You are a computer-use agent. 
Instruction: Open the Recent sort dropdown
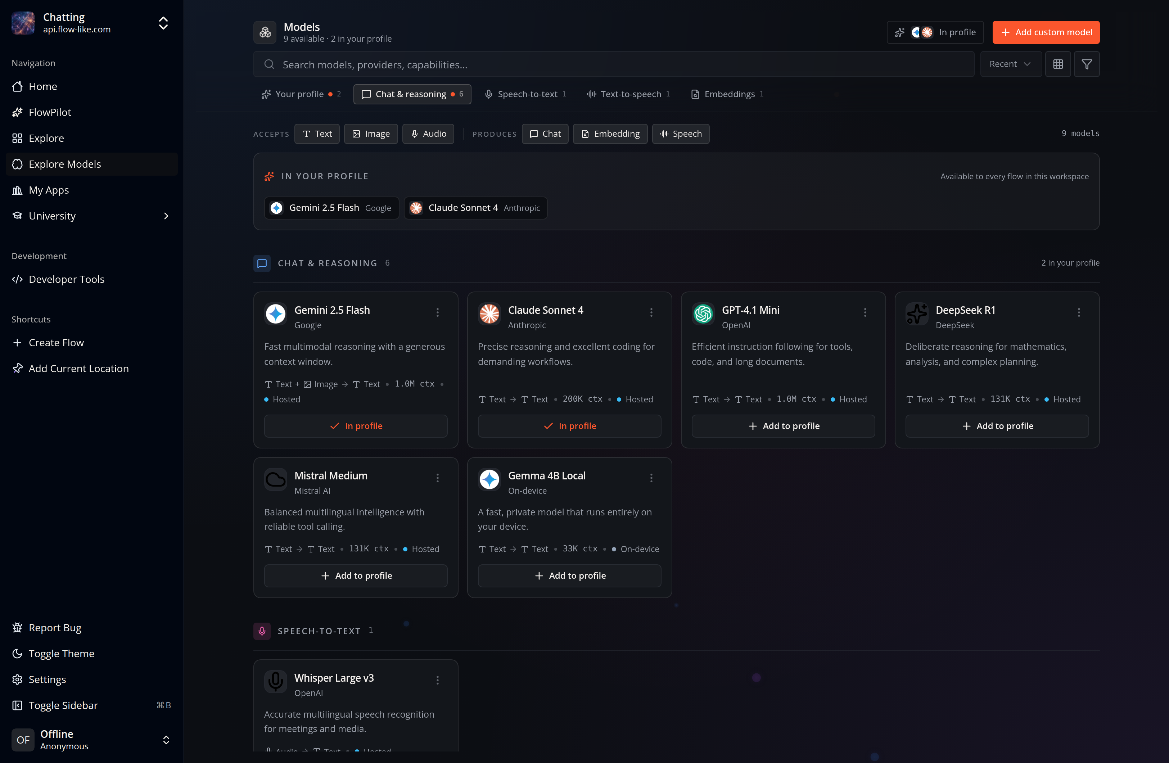[1010, 64]
